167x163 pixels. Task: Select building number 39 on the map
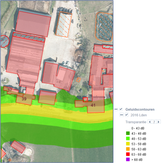pos(24,99)
